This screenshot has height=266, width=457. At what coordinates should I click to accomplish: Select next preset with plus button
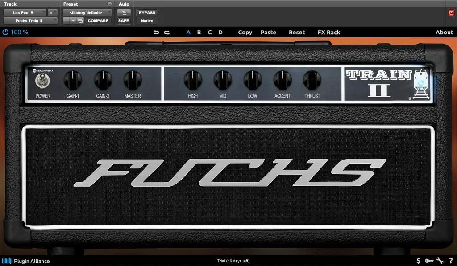[x=73, y=20]
